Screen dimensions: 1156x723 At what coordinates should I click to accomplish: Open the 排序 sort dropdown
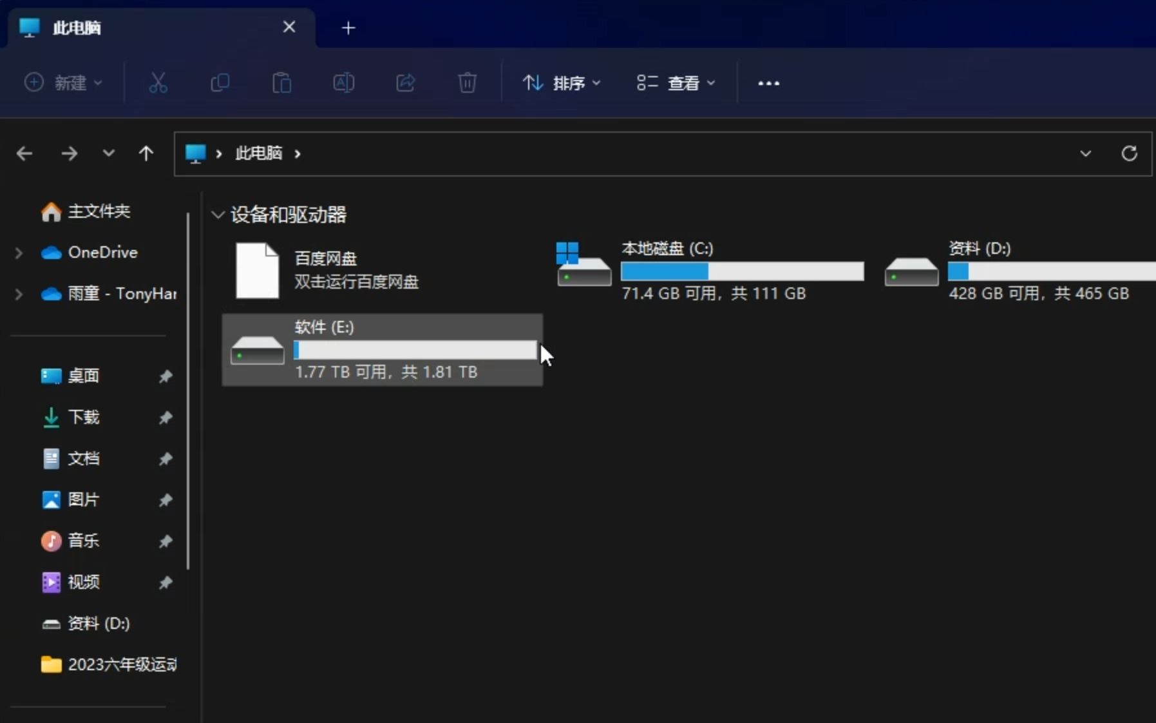pos(562,83)
